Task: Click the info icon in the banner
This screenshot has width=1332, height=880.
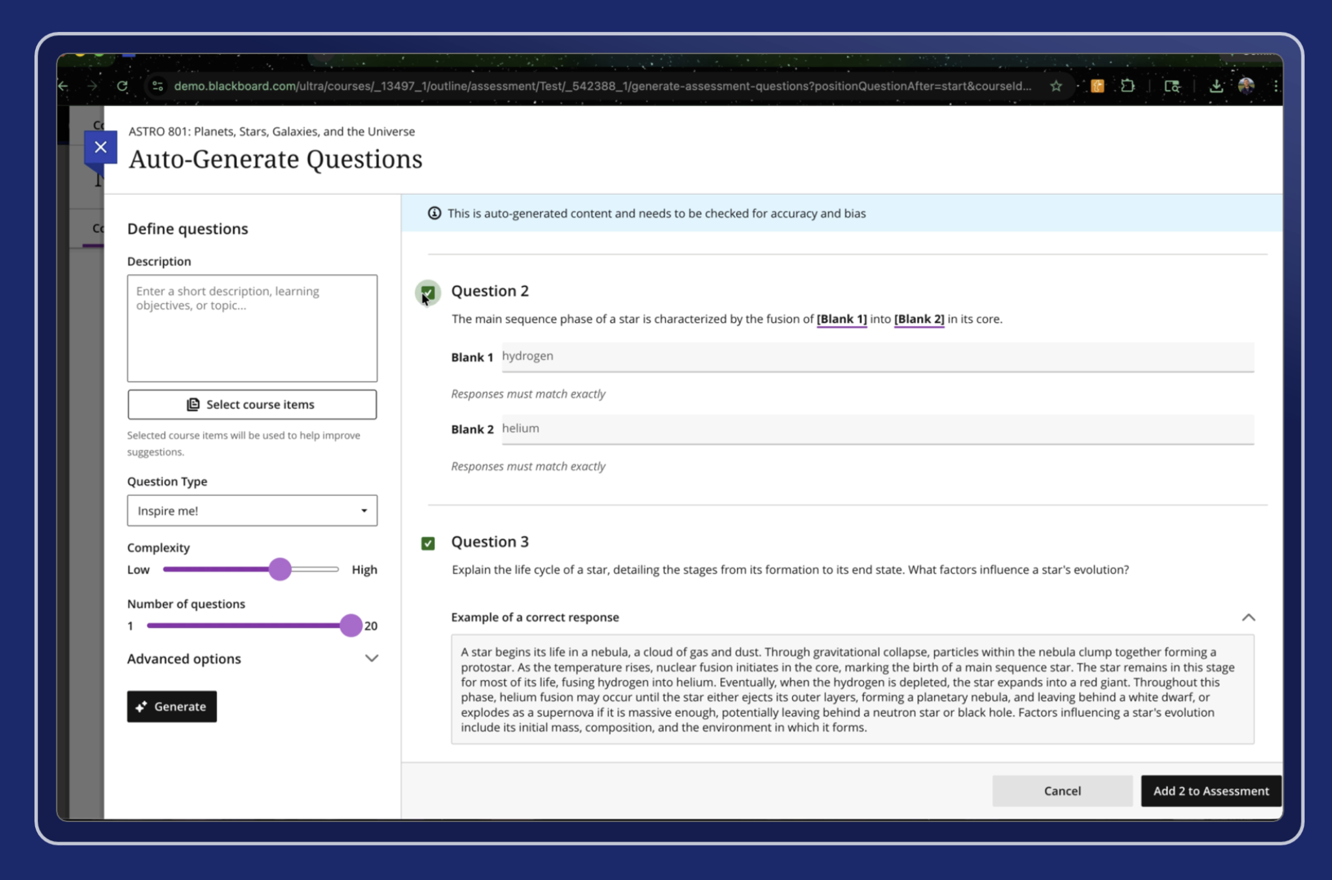Action: 434,213
